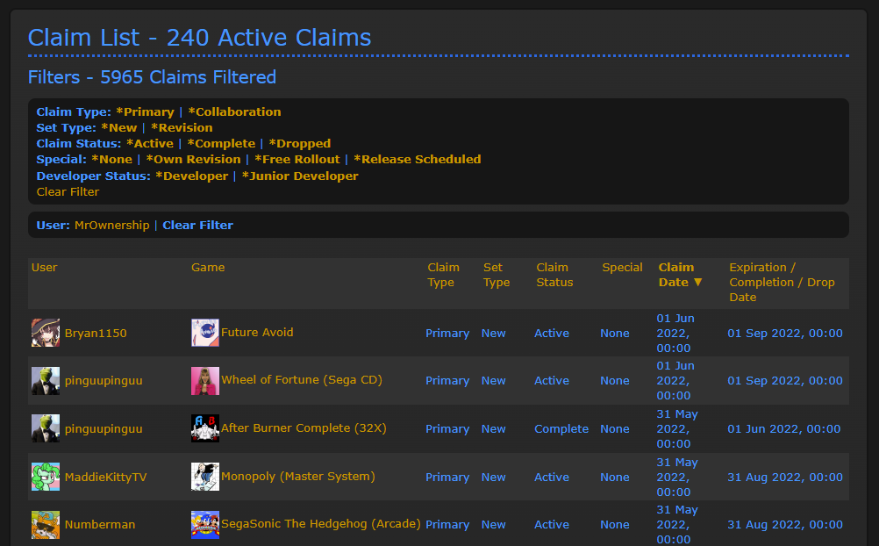This screenshot has height=546, width=879.
Task: Toggle the *Primary claim type filter
Action: coord(146,111)
